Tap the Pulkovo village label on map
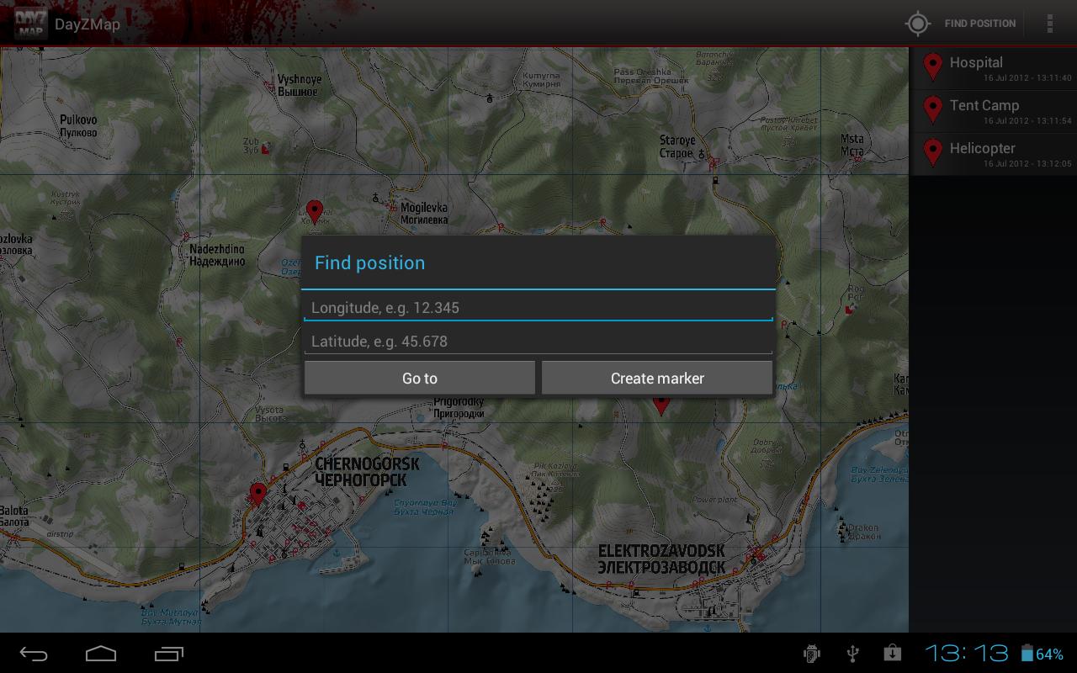Image resolution: width=1077 pixels, height=673 pixels. click(x=78, y=126)
